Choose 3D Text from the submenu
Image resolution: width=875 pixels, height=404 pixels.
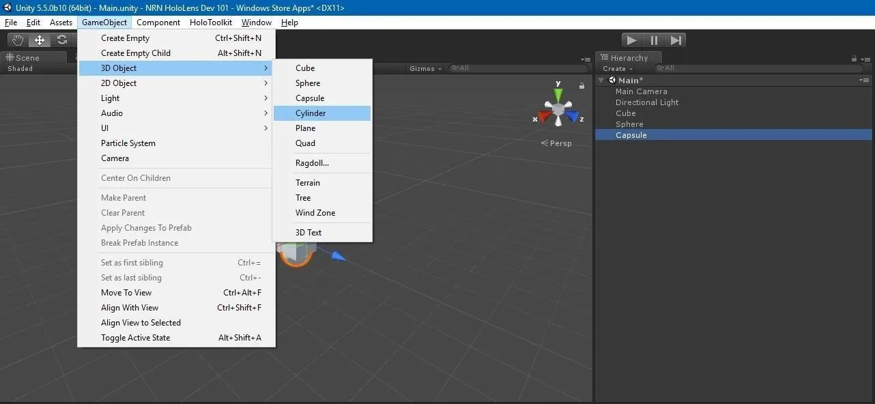pos(322,233)
